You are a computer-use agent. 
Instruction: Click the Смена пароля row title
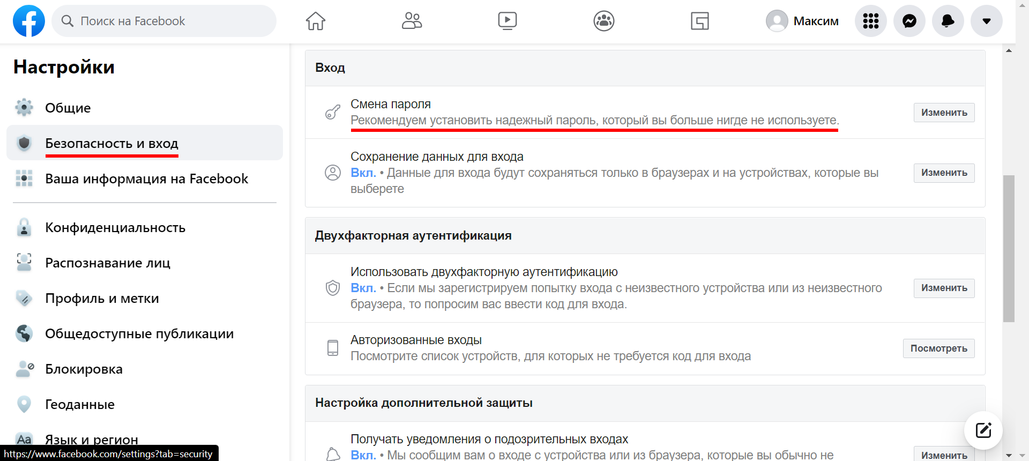pos(391,104)
